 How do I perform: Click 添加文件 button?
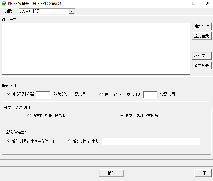201,26
